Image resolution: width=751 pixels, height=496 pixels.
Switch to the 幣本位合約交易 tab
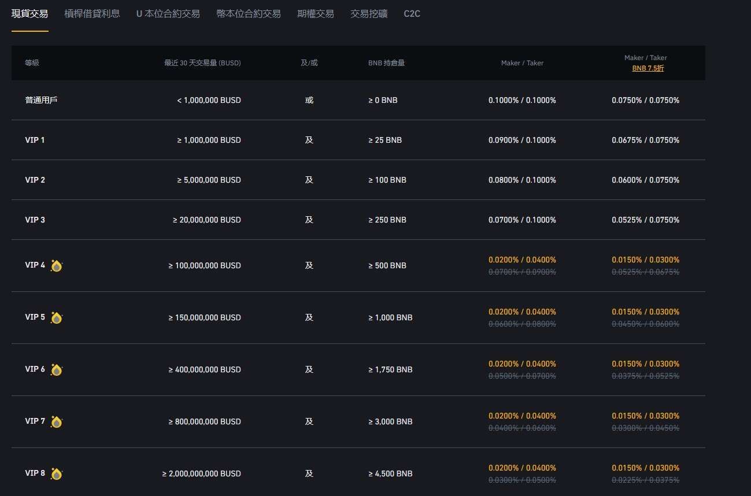click(249, 13)
